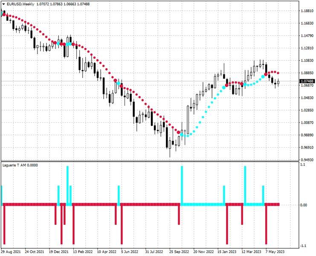Viewport: 316px width, 256px height.
Task: Click the current price label 1.07488
Action: (307, 81)
